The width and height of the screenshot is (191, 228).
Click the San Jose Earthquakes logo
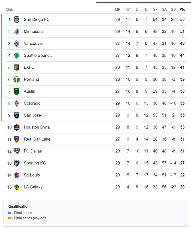pyautogui.click(x=17, y=115)
